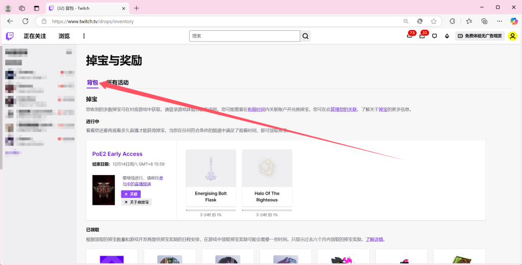
Task: Click the Twitch 搜索 search field
Action: tap(244, 36)
